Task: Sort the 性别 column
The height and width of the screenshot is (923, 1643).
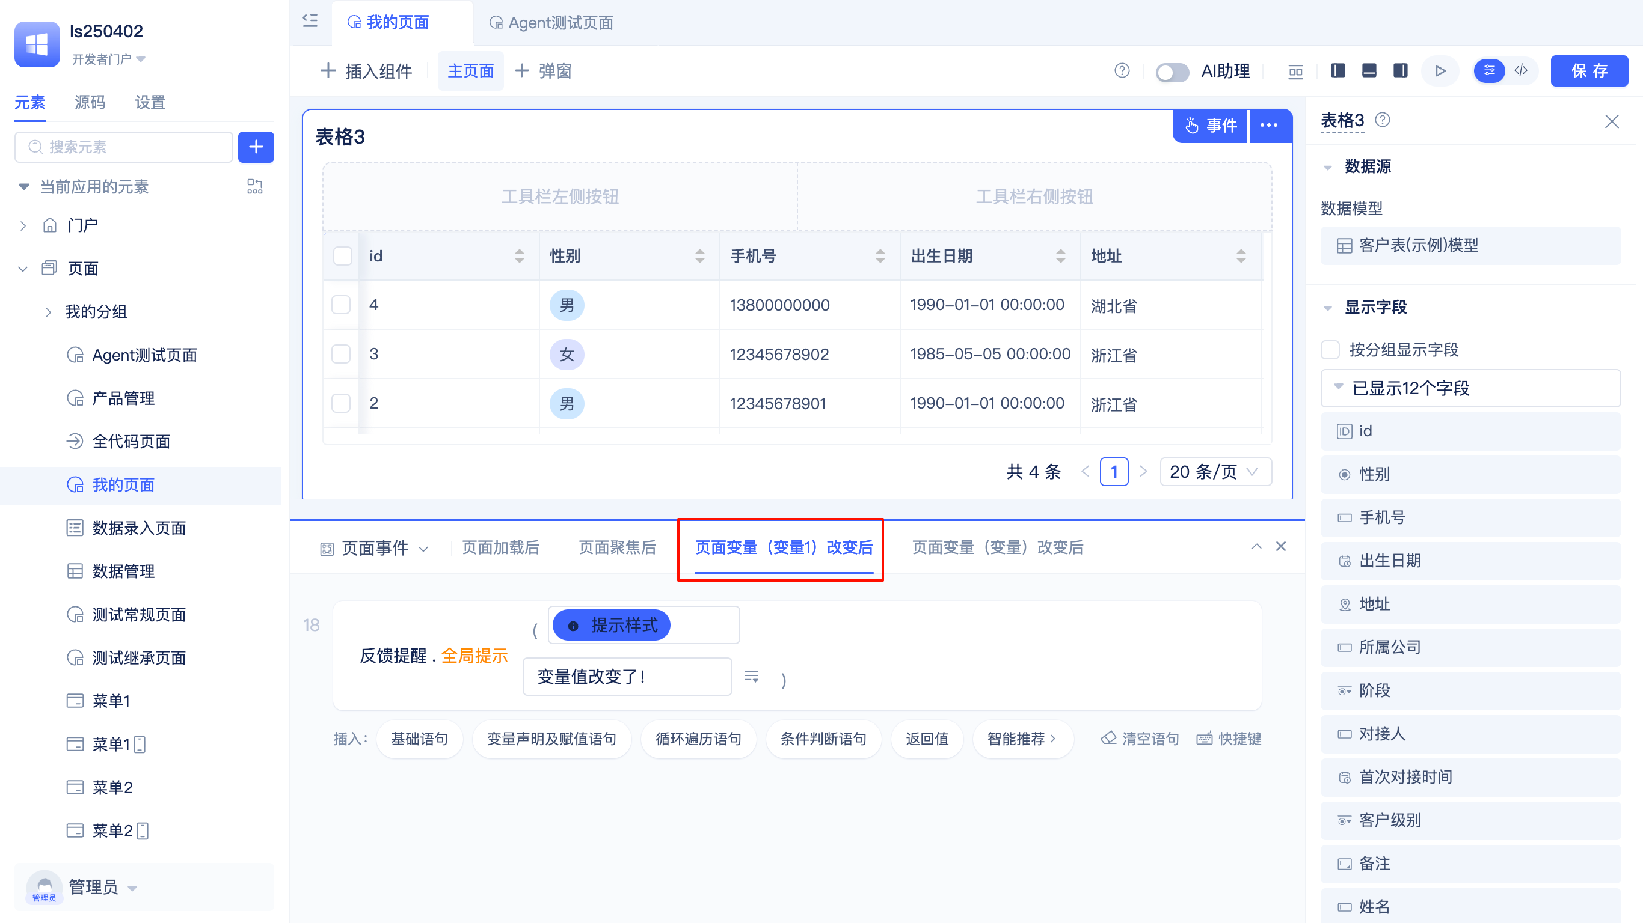Action: click(699, 256)
